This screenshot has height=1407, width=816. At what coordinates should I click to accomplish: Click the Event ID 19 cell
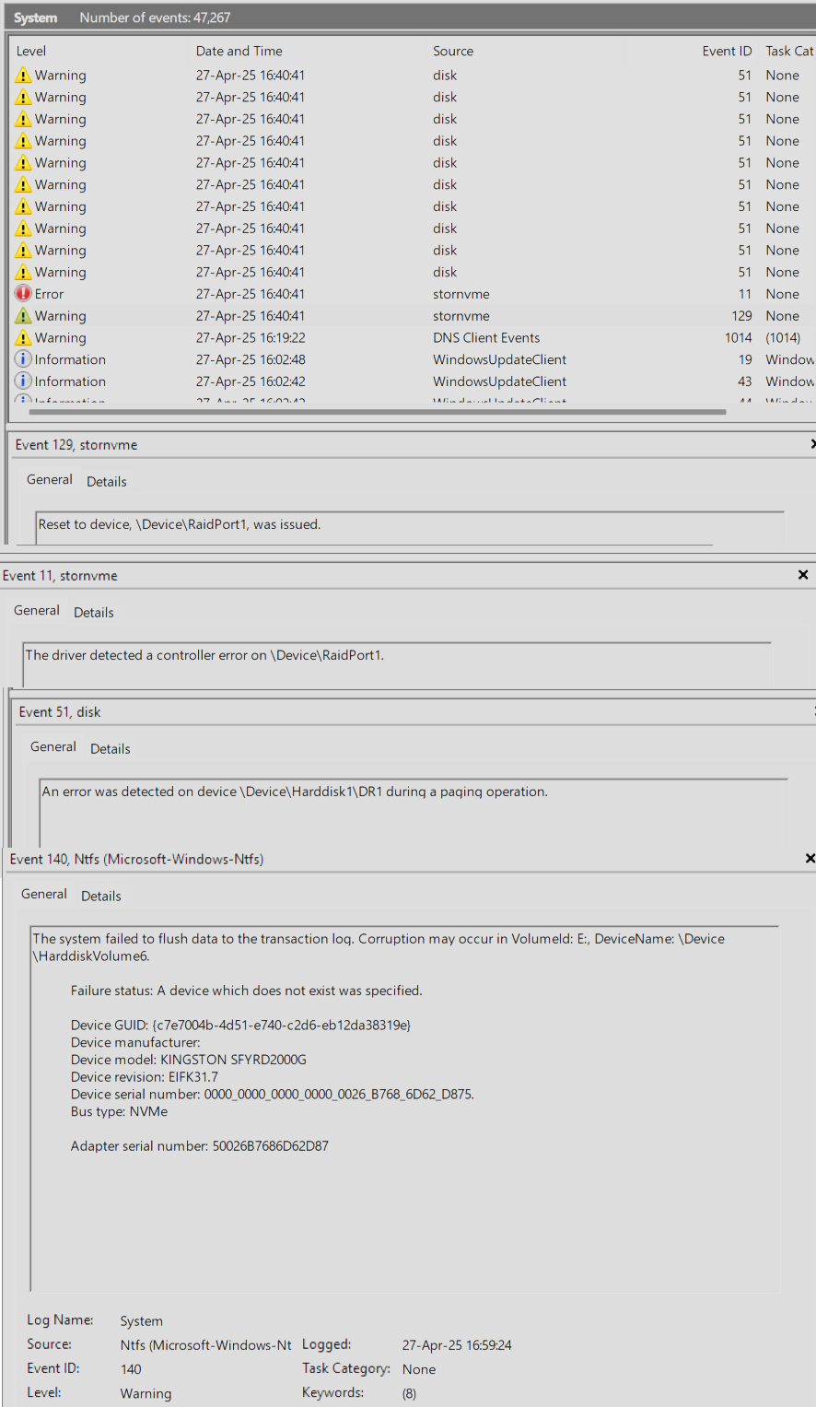[745, 359]
